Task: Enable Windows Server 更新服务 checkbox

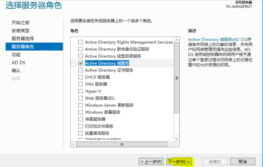Action: coord(81,105)
